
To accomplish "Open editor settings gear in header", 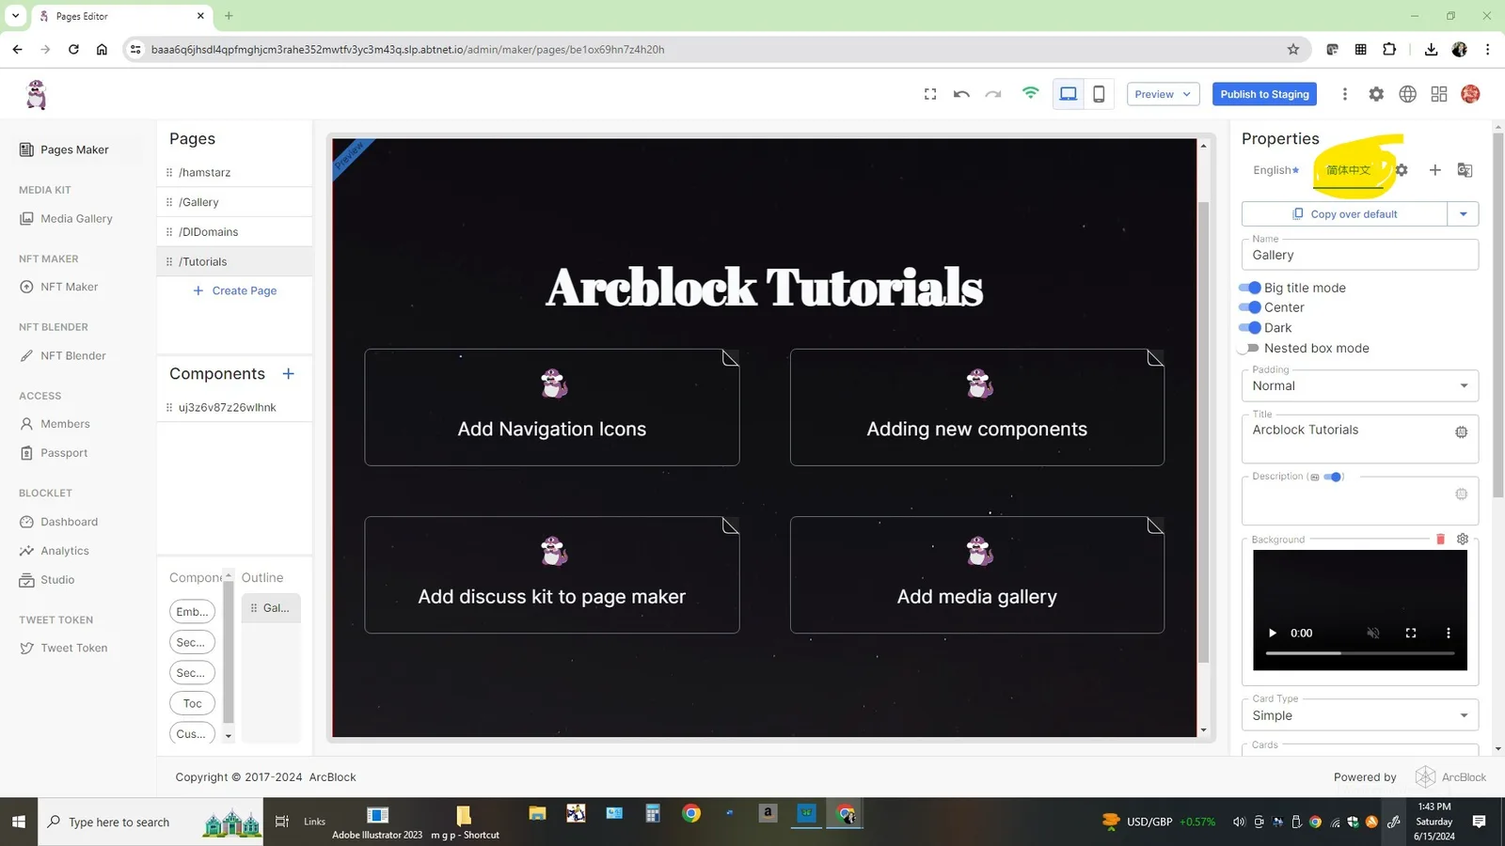I will [x=1376, y=94].
